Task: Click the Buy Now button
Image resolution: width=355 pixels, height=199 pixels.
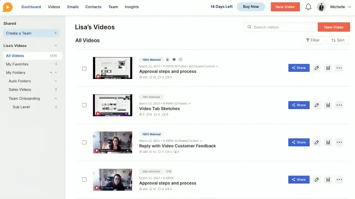Action: 251,7
